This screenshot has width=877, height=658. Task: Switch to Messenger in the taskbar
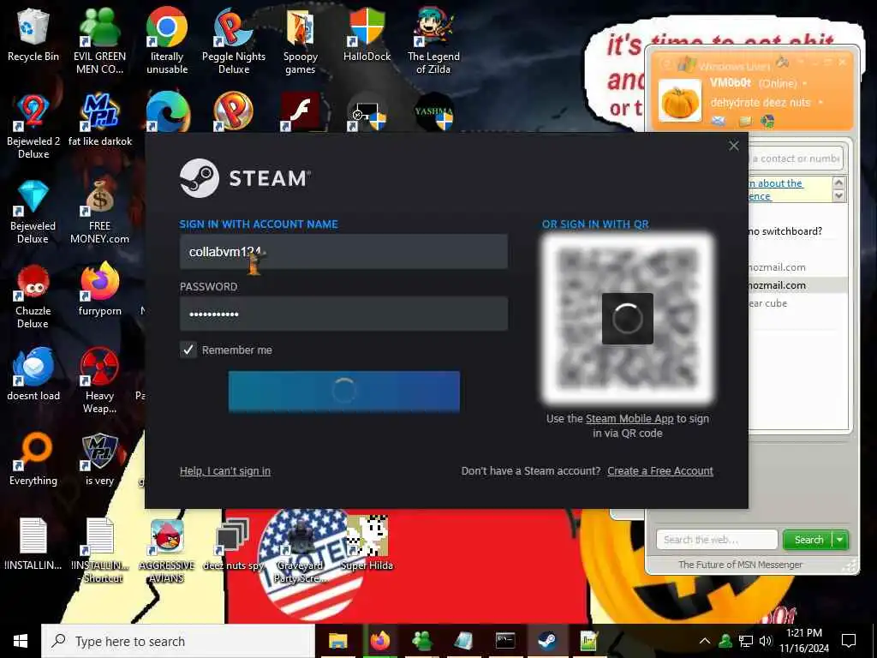click(x=421, y=641)
